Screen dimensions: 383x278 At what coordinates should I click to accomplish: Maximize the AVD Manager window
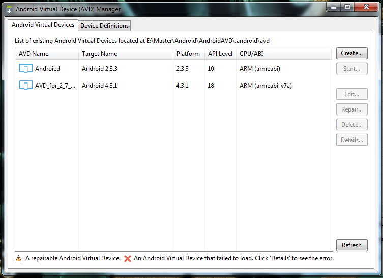[347, 7]
